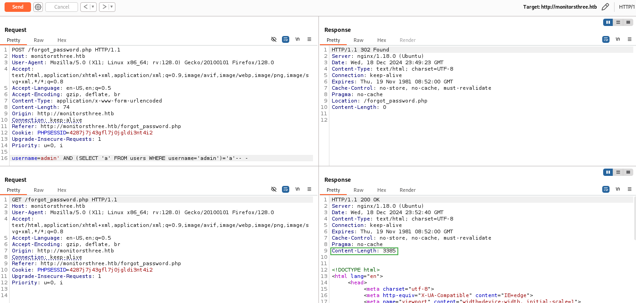The width and height of the screenshot is (636, 303).
Task: Select top/bottom split layout above 200 OK response
Action: (x=618, y=172)
